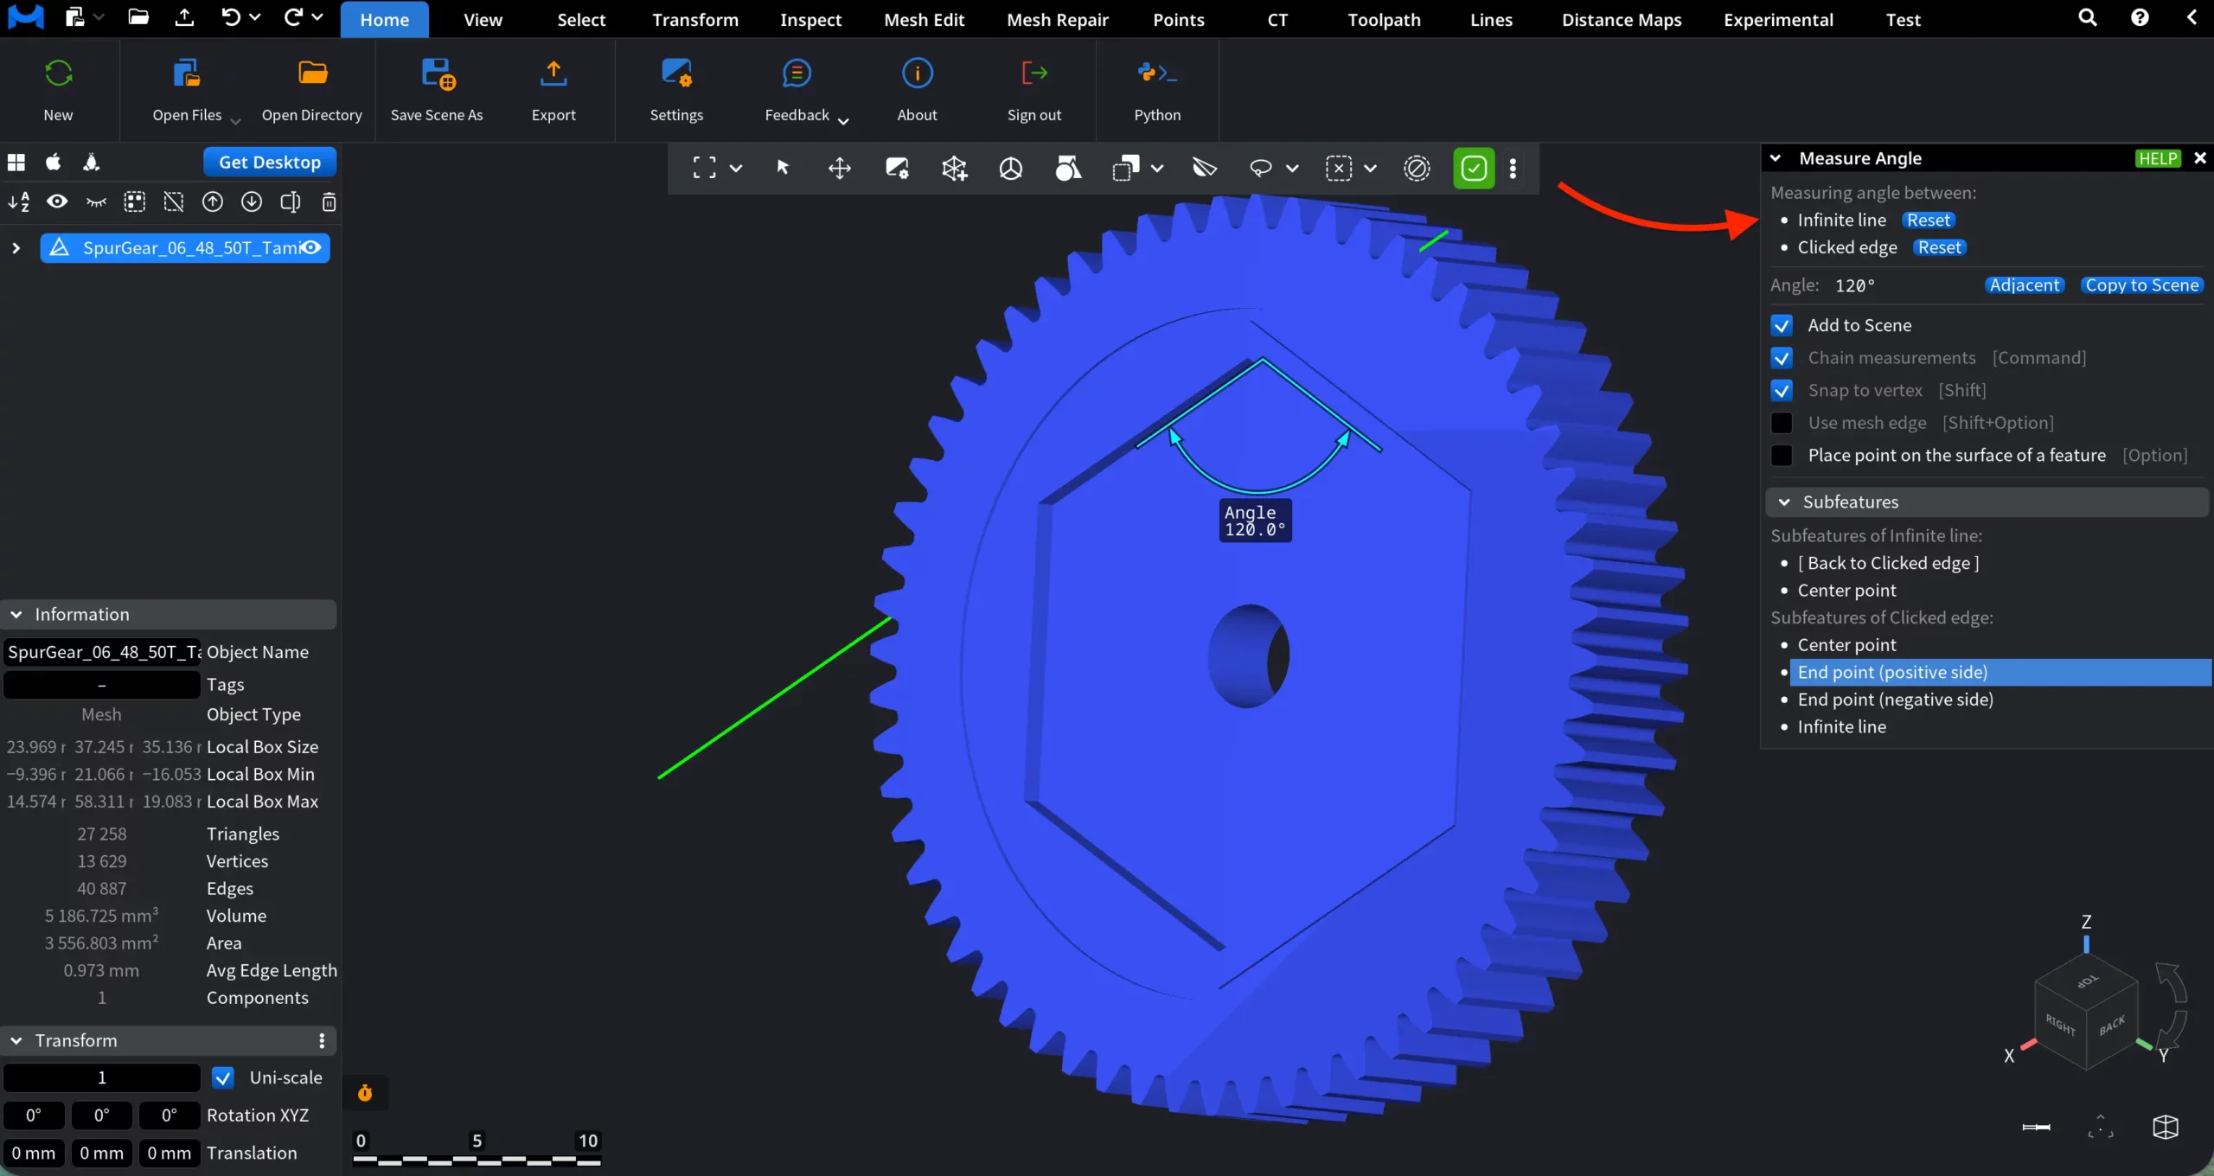2214x1176 pixels.
Task: Enable the Use mesh edge checkbox
Action: (1782, 423)
